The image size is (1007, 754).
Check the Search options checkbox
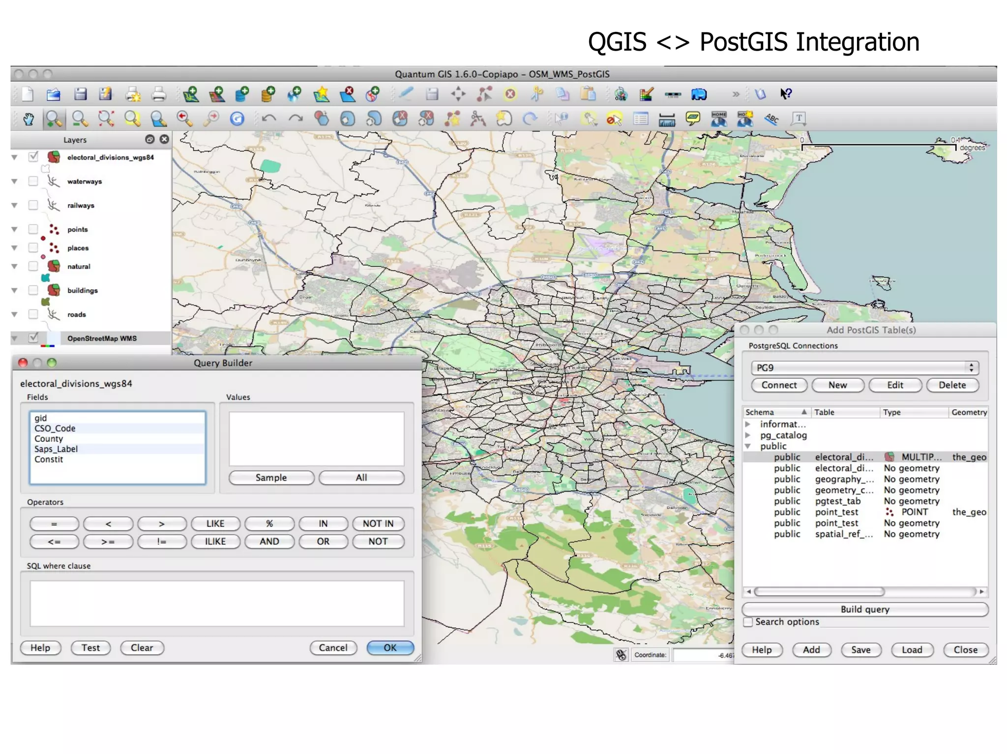coord(748,622)
